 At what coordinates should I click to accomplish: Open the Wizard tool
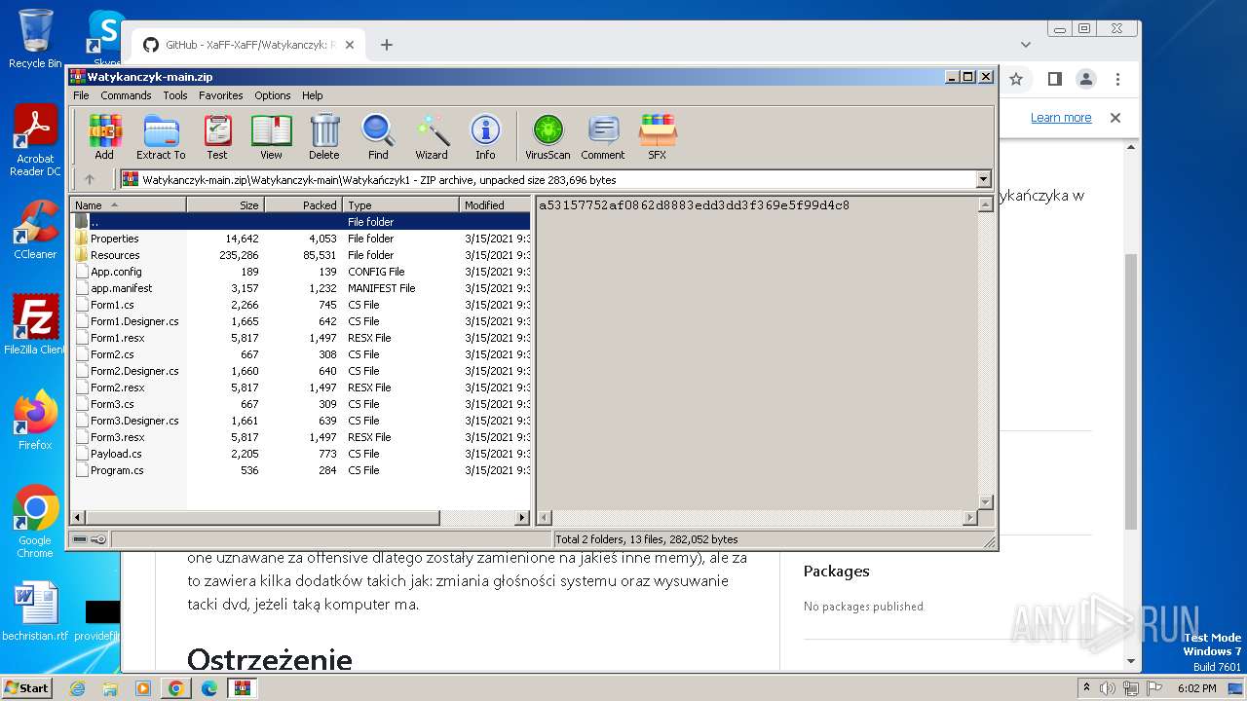432,136
